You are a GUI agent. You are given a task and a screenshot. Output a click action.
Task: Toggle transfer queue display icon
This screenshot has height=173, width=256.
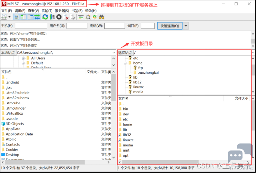pos(36,17)
